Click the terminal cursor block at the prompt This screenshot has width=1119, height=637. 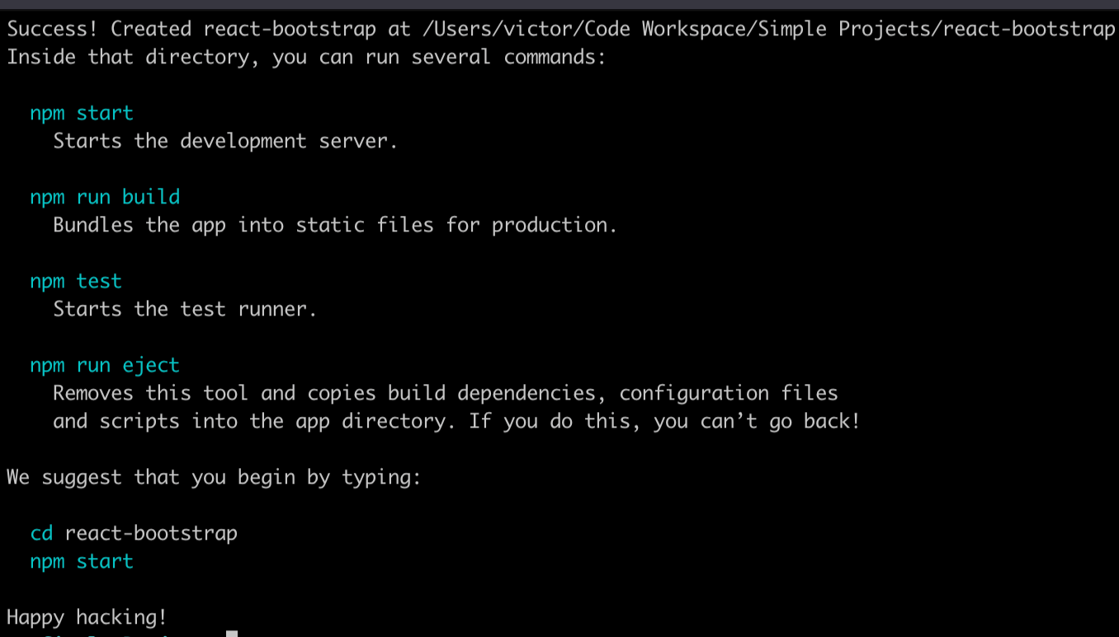232,634
